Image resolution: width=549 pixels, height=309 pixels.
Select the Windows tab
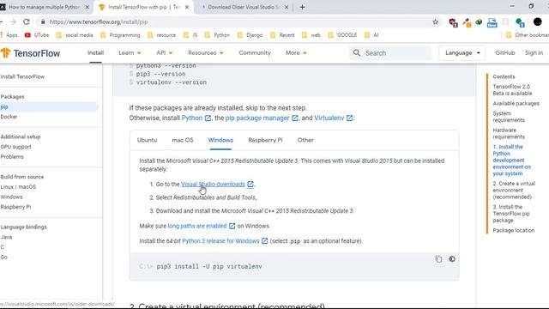220,140
